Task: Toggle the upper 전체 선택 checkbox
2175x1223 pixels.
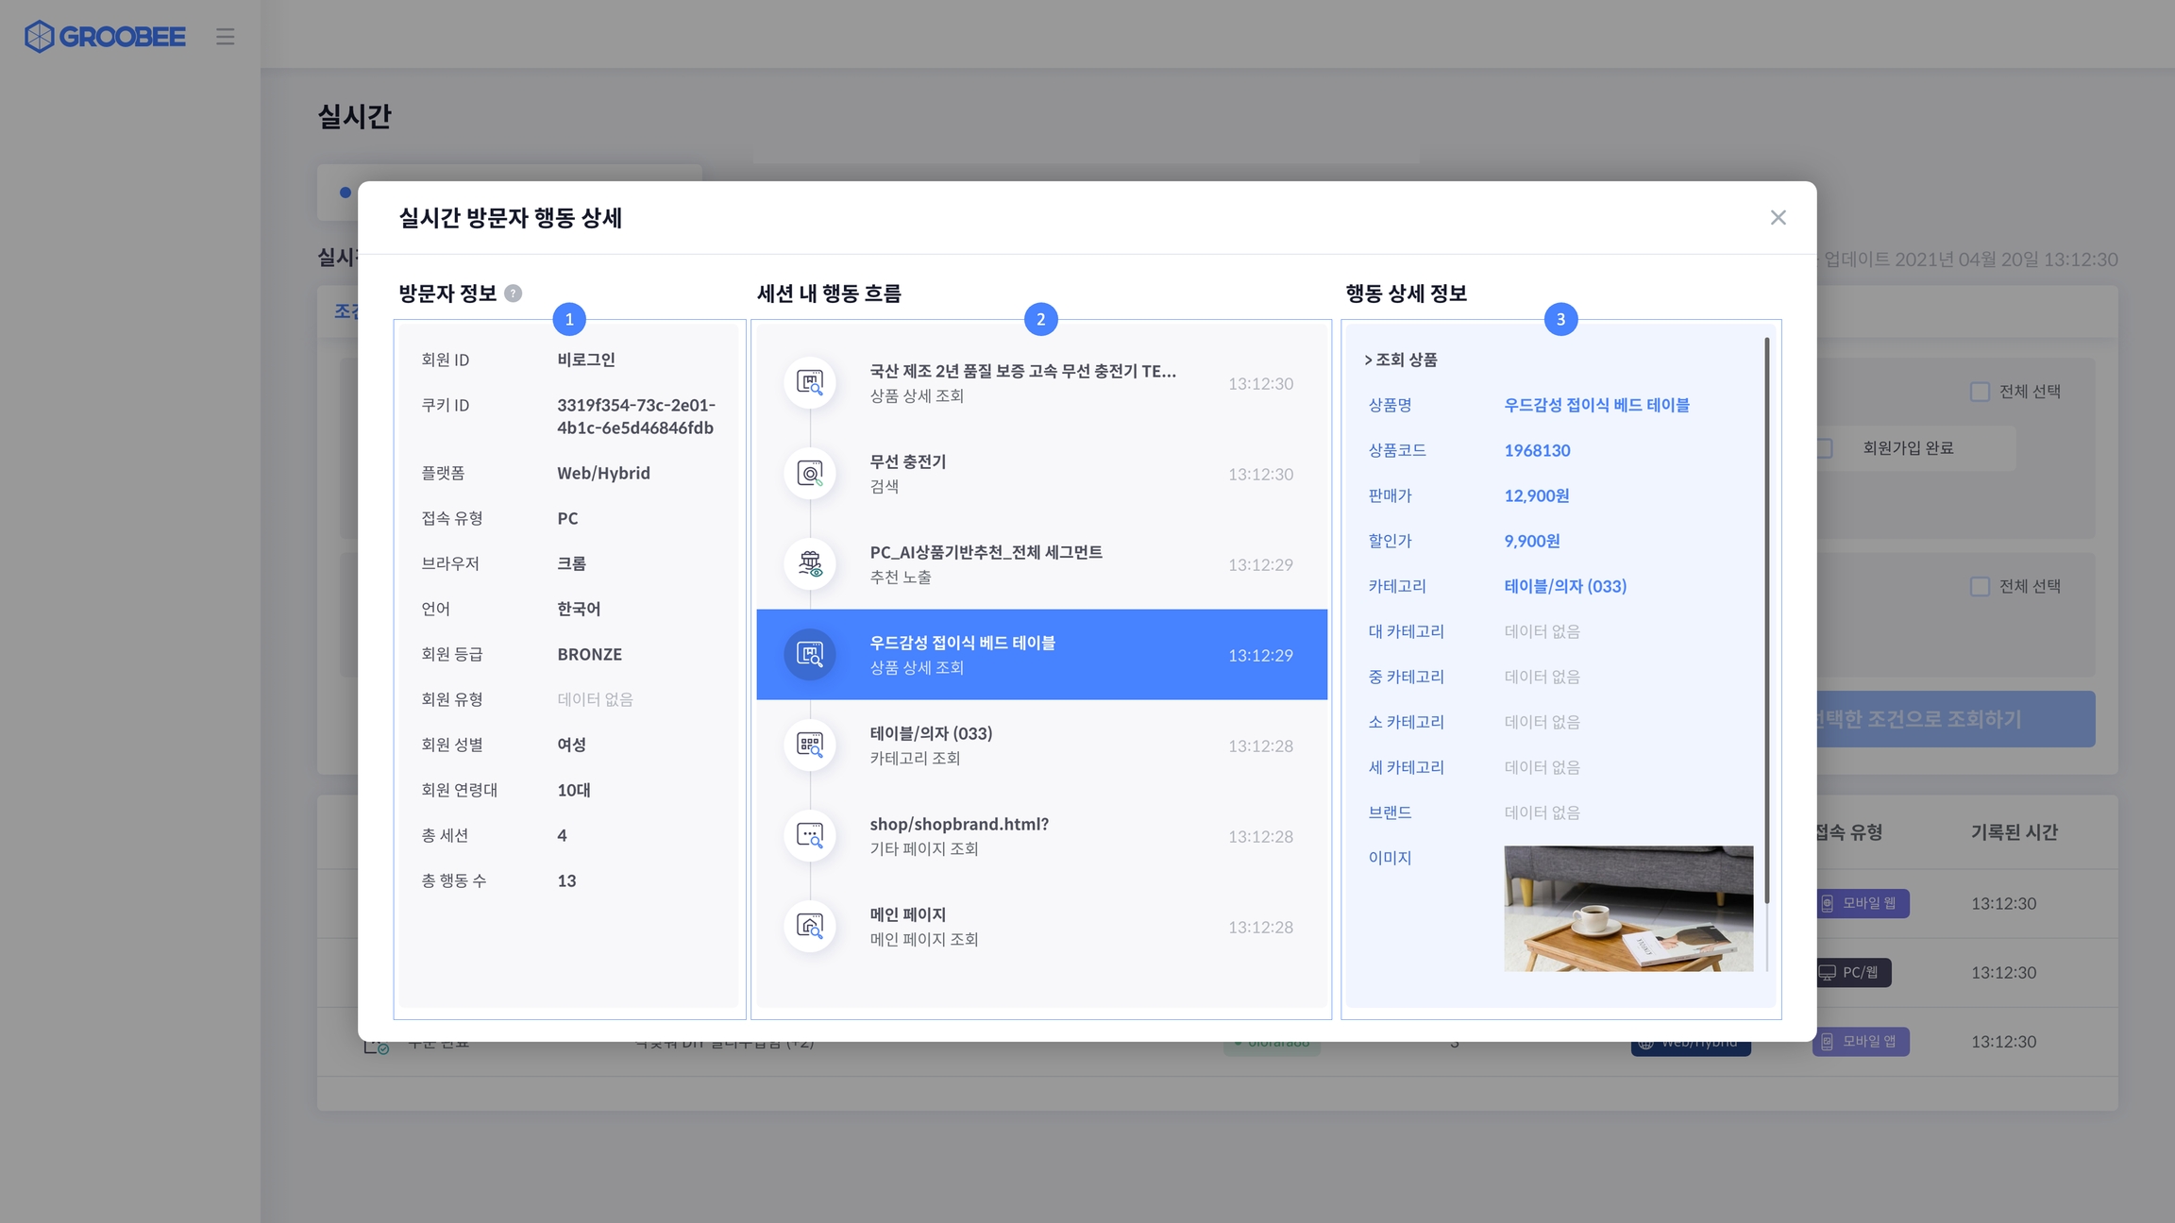Action: tap(1980, 392)
